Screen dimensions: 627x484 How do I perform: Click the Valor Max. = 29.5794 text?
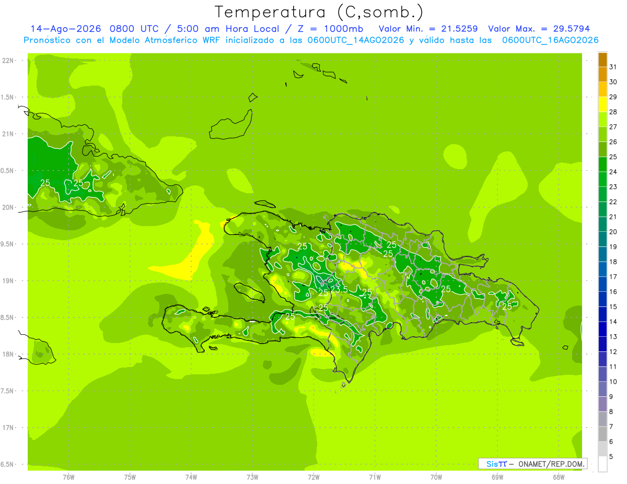pos(539,29)
